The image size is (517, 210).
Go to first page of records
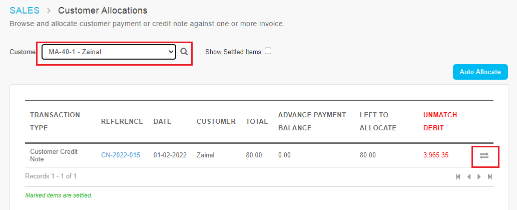[458, 176]
